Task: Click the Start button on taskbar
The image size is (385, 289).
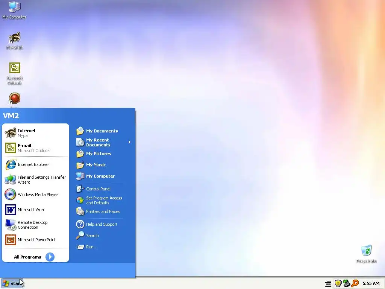Action: tap(12, 283)
